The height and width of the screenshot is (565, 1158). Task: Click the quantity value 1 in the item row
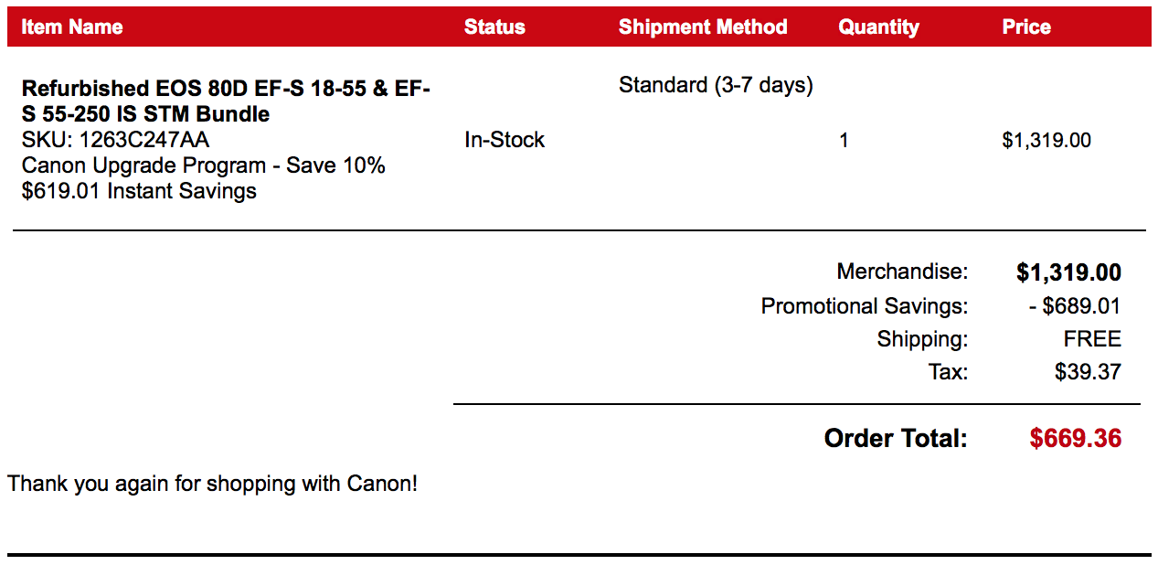click(x=844, y=141)
